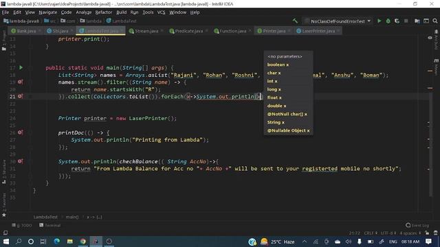440x247 pixels.
Task: Open the Build menu
Action: [x=121, y=12]
